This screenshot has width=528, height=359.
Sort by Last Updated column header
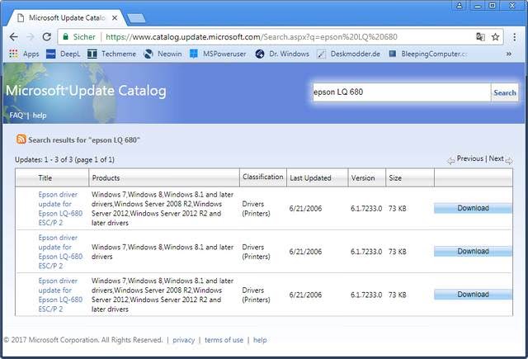point(310,177)
